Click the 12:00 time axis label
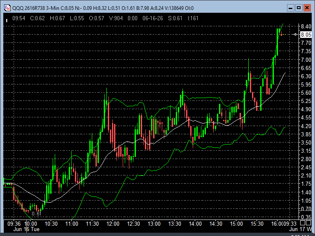 [x=113, y=224]
